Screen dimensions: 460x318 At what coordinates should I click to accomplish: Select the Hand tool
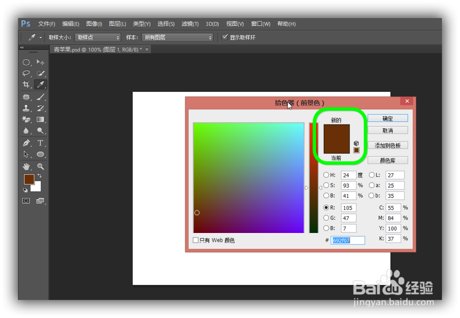[x=26, y=166]
